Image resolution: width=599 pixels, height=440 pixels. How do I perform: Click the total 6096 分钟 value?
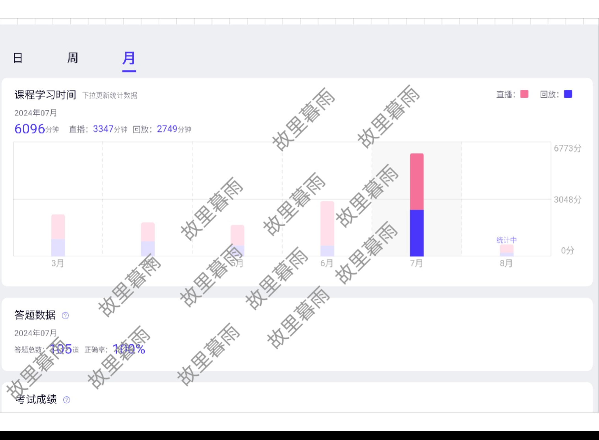[37, 129]
